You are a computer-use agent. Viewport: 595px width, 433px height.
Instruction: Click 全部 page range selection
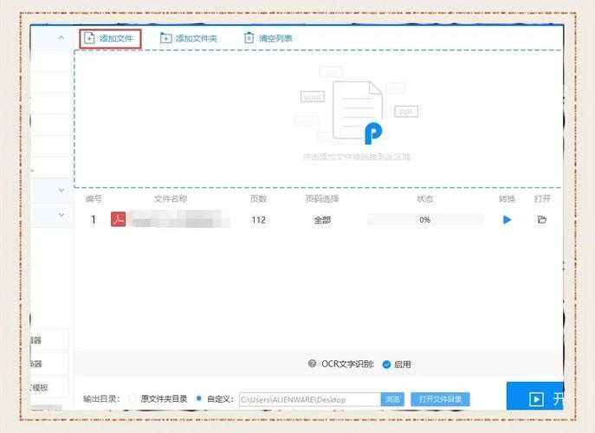[x=322, y=220]
